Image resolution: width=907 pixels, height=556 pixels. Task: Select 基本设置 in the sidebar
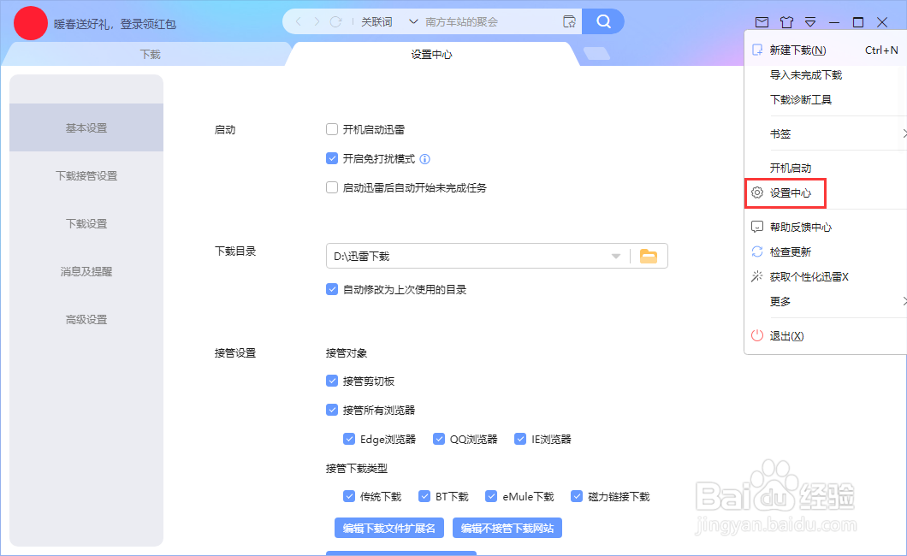coord(86,127)
